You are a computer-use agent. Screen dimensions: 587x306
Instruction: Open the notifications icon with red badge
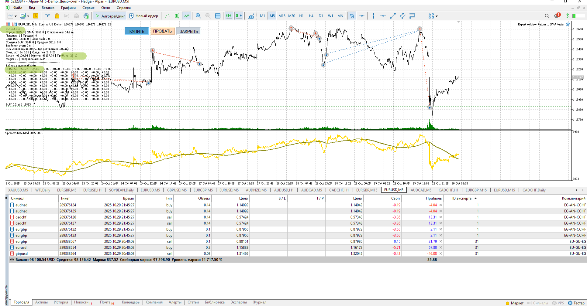557,15
